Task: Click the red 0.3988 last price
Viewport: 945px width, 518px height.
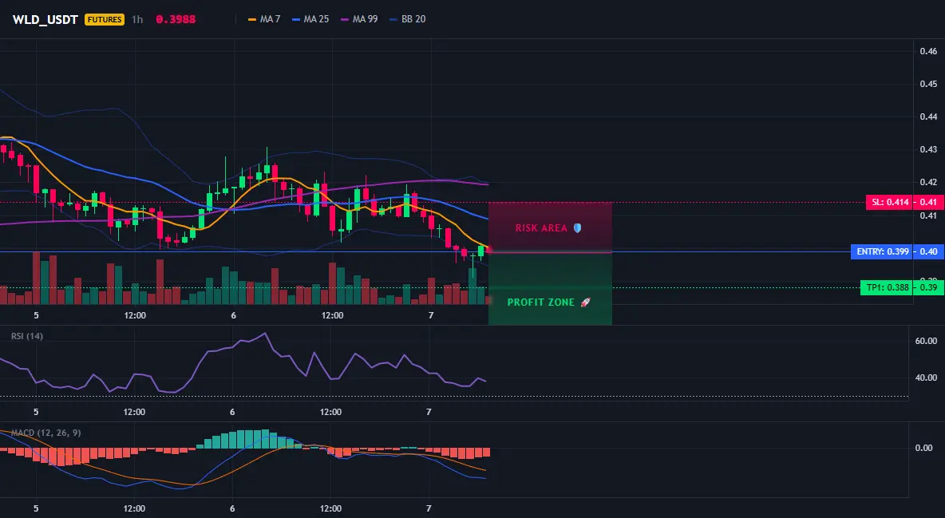Action: 176,19
